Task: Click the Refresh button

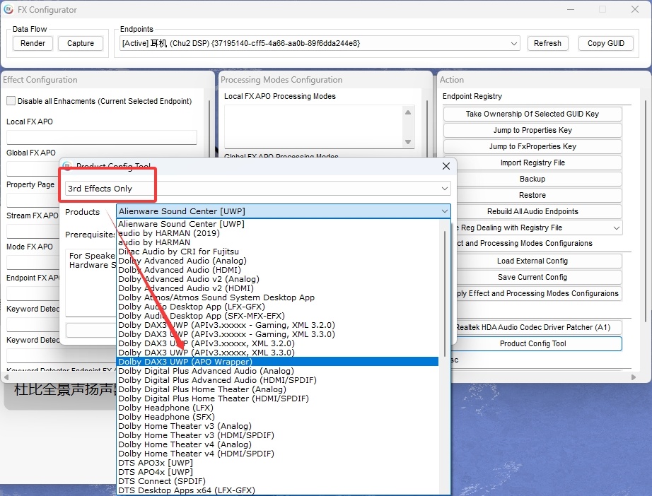Action: click(547, 43)
